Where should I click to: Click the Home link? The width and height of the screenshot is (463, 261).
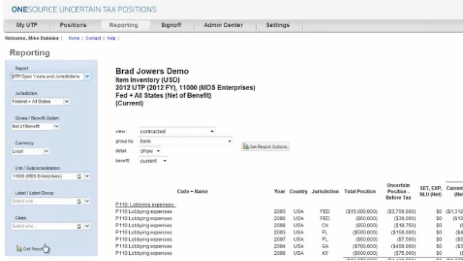click(x=74, y=37)
